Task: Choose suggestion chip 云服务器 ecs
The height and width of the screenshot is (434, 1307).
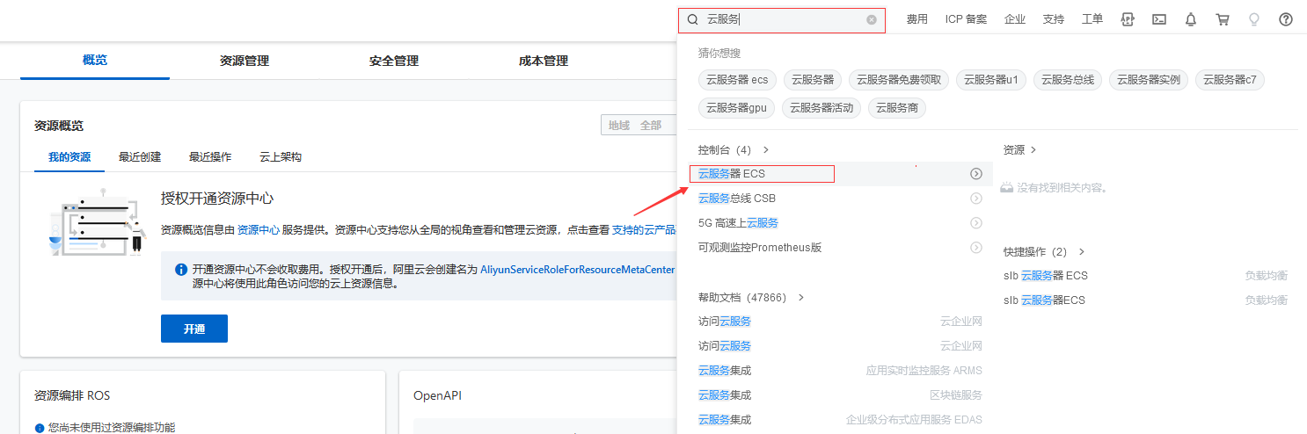Action: tap(737, 80)
